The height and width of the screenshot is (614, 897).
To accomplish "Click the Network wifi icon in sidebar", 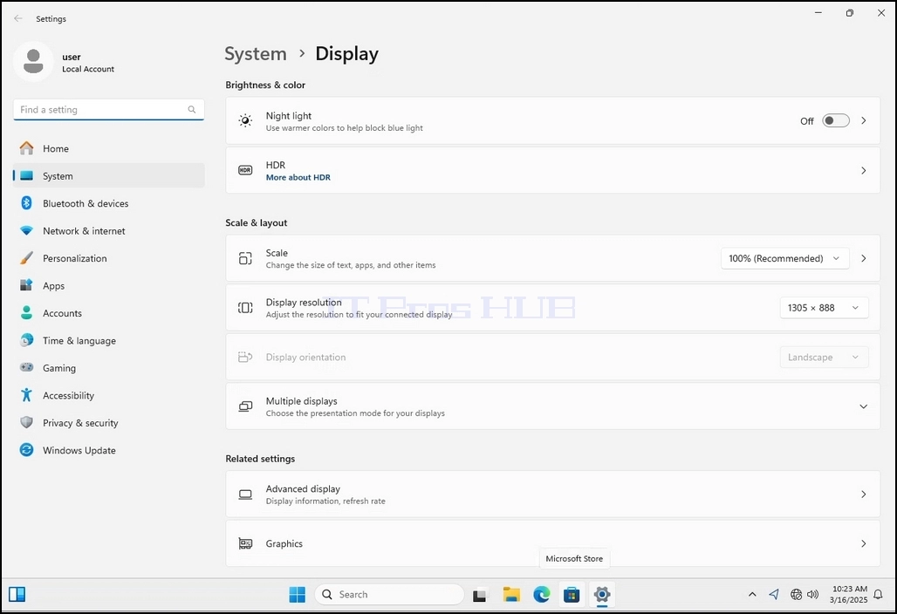I will pyautogui.click(x=26, y=230).
